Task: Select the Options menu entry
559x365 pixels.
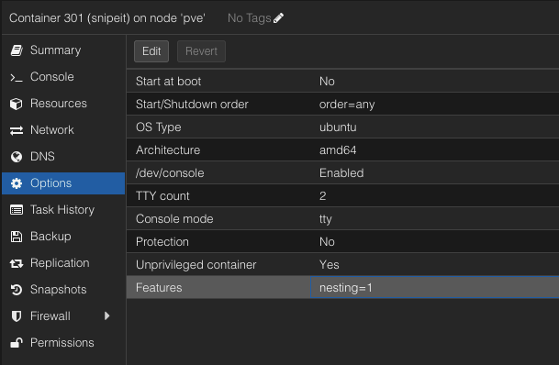Action: click(63, 183)
